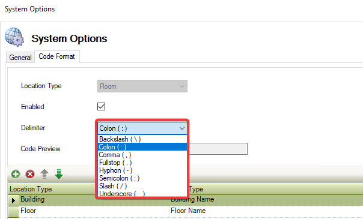The width and height of the screenshot is (363, 219).
Task: Click the red delete row icon
Action: (30, 174)
